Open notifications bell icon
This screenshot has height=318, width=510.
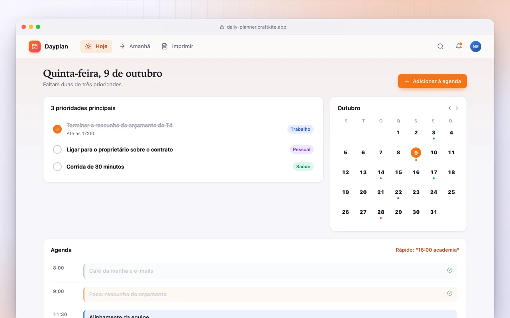click(x=459, y=47)
